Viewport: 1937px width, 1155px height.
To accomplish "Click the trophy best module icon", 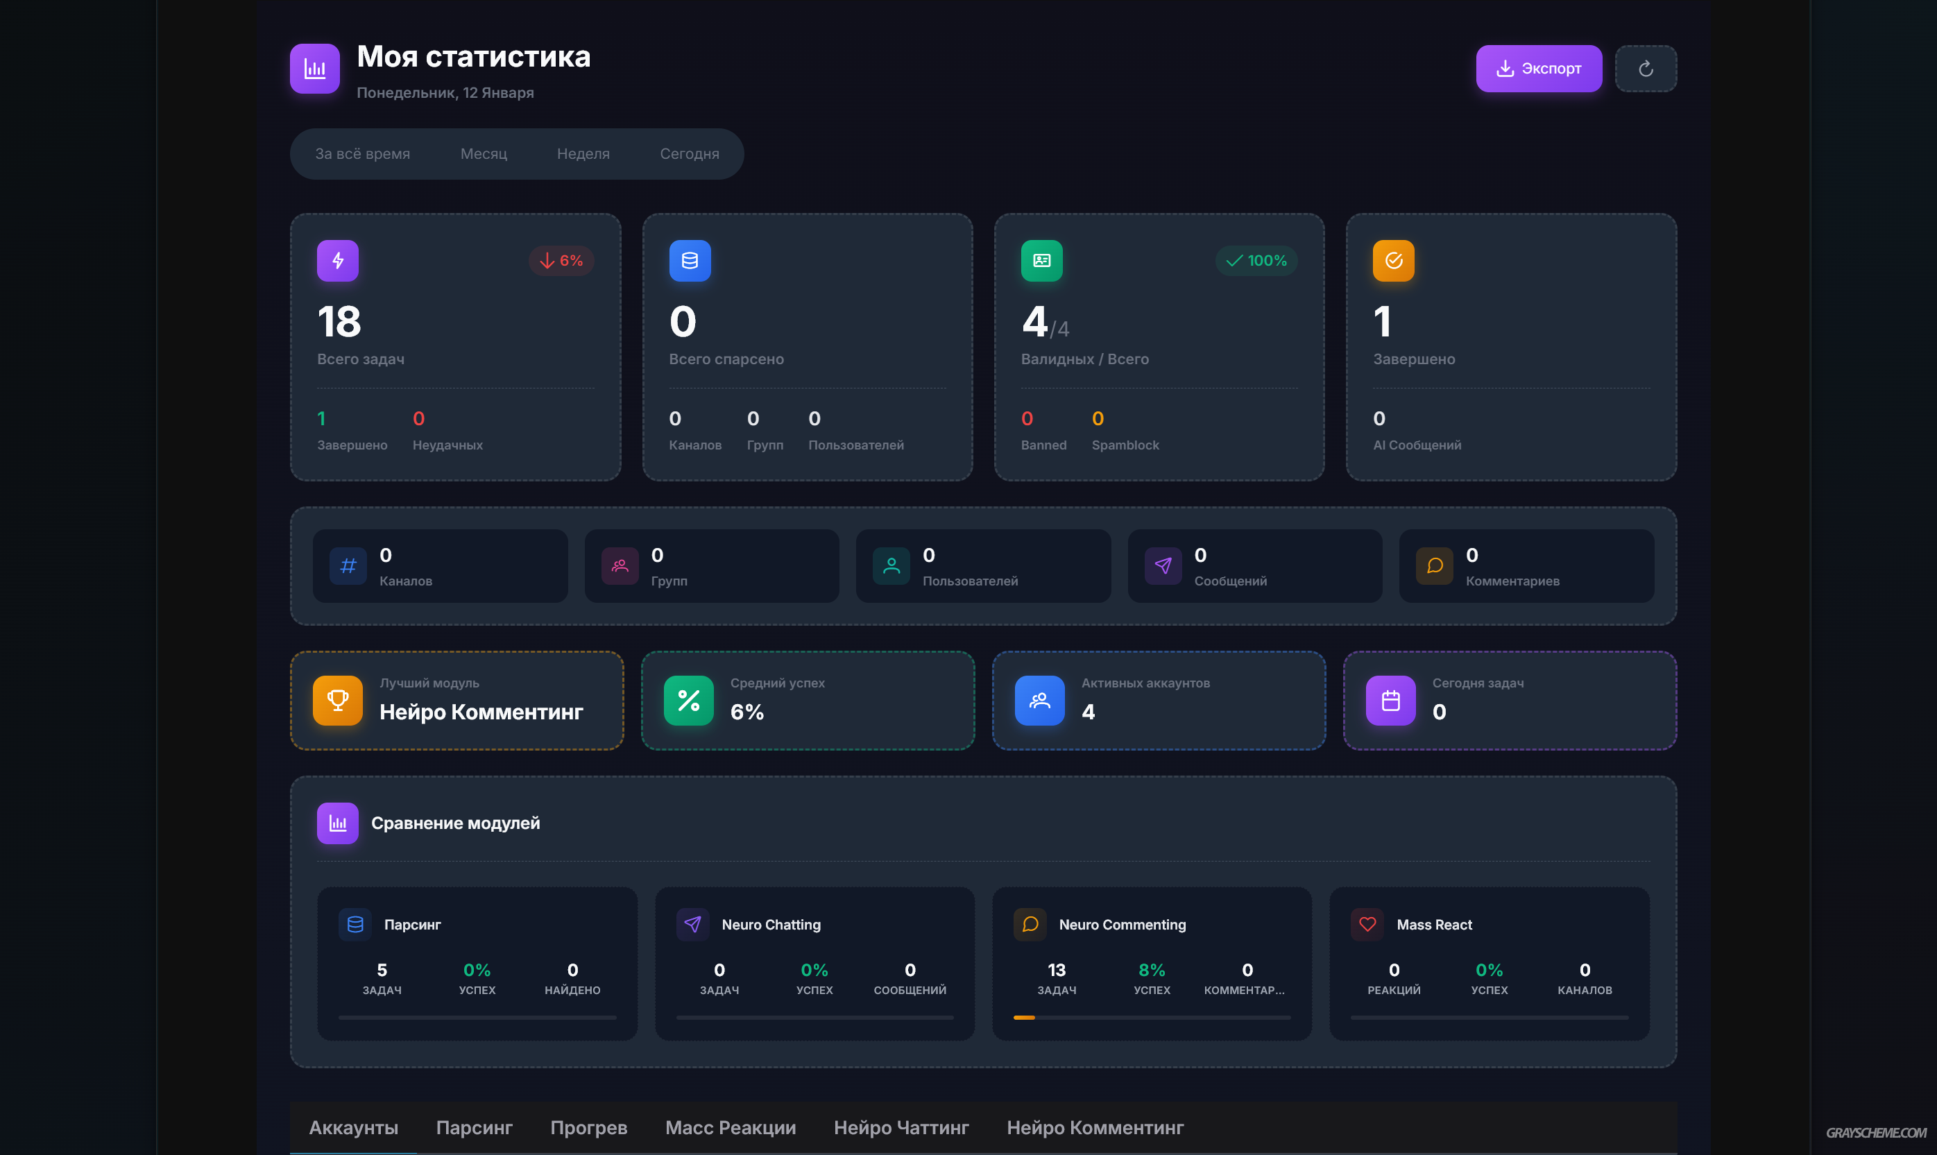I will [338, 701].
